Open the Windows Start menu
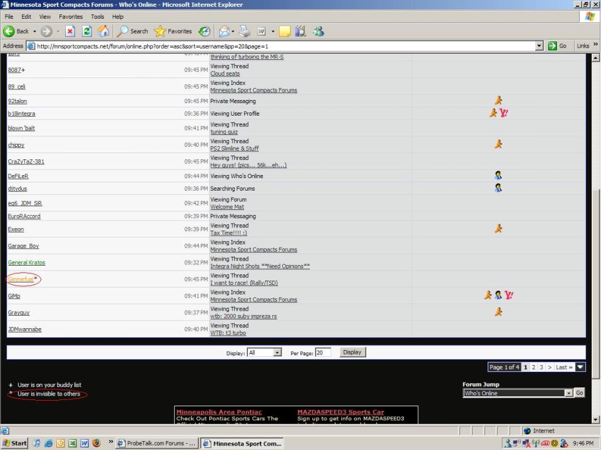The height and width of the screenshot is (450, 601). pos(14,443)
